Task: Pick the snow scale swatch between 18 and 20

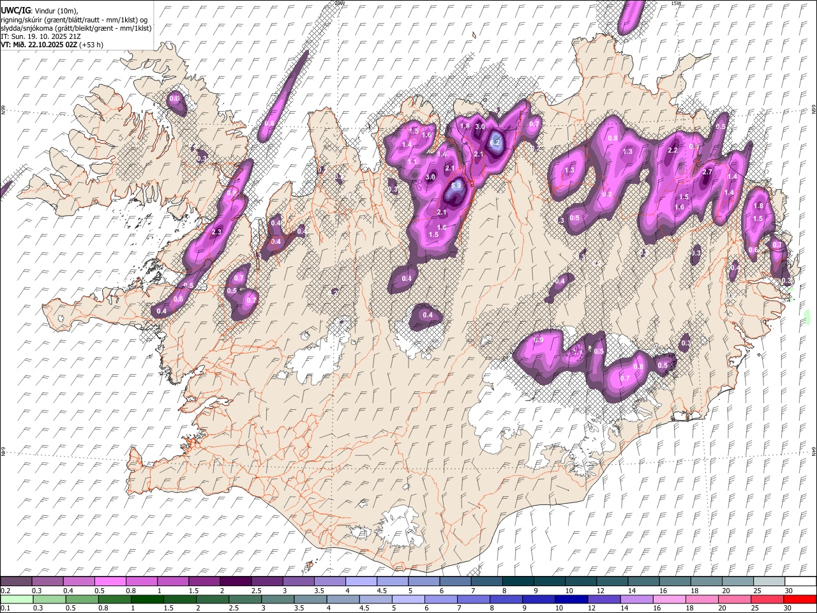Action: (706, 581)
